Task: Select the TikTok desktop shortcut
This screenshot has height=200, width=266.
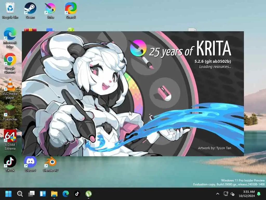Action: tap(10, 164)
